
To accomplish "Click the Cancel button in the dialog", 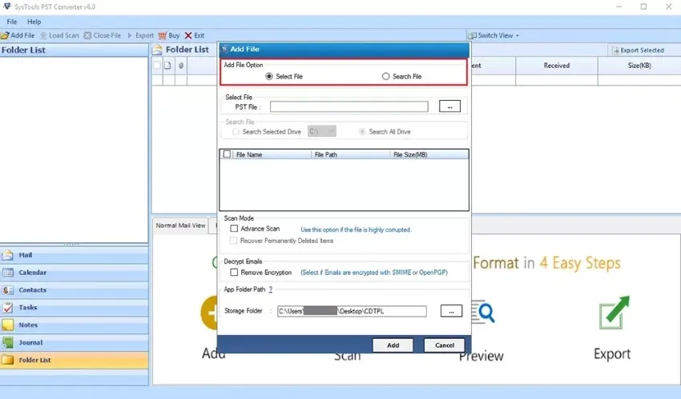I will click(x=445, y=345).
